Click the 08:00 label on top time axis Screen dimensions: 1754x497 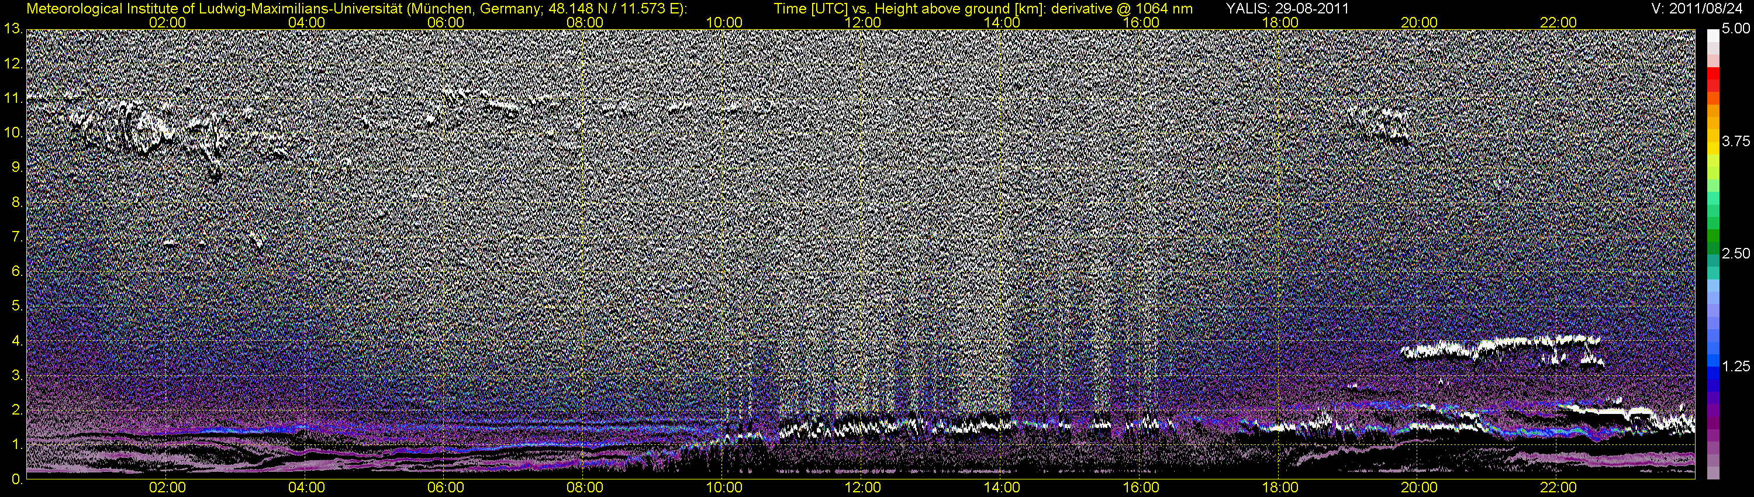point(584,22)
